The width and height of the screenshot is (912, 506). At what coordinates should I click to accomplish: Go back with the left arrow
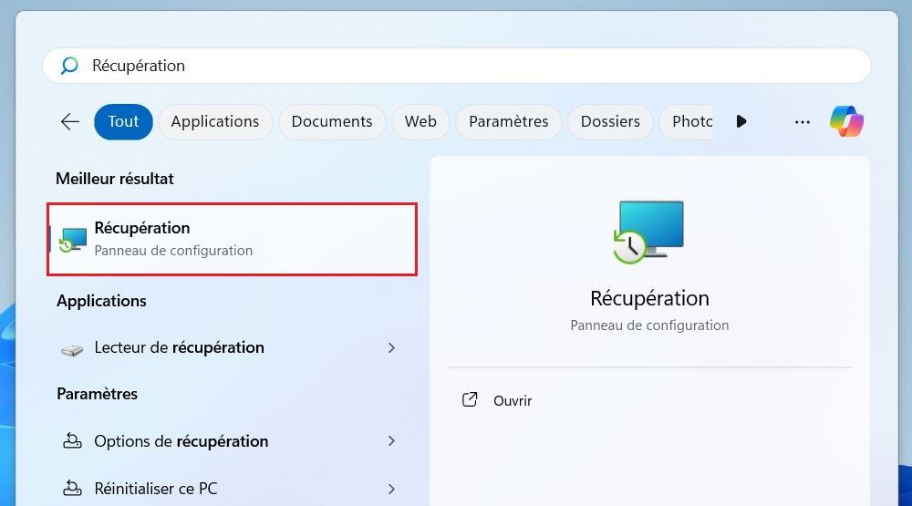pos(70,121)
